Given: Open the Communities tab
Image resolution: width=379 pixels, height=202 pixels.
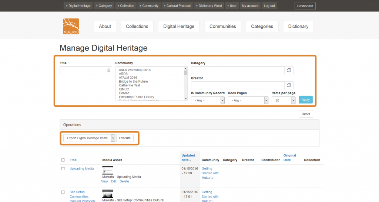Looking at the screenshot, I should tap(222, 27).
